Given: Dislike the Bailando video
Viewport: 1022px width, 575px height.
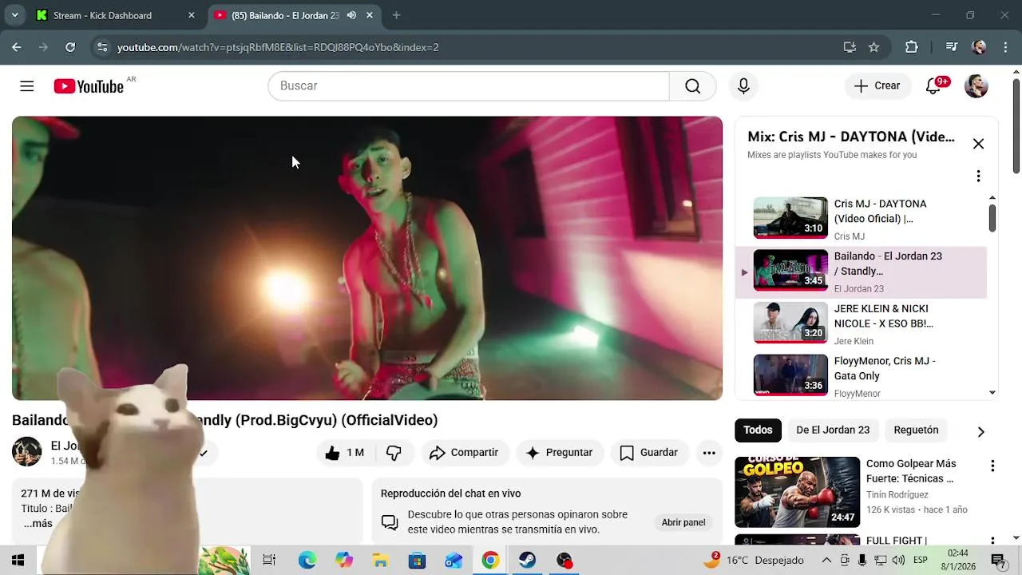Looking at the screenshot, I should 394,453.
